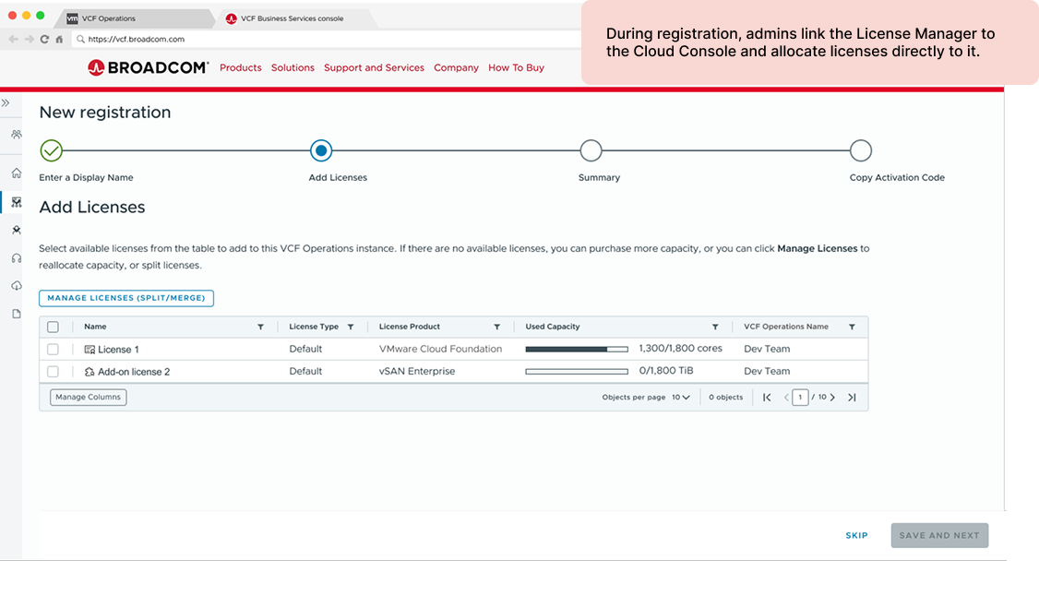Open the Products menu
Screen dimensions: 1039x608
point(241,67)
